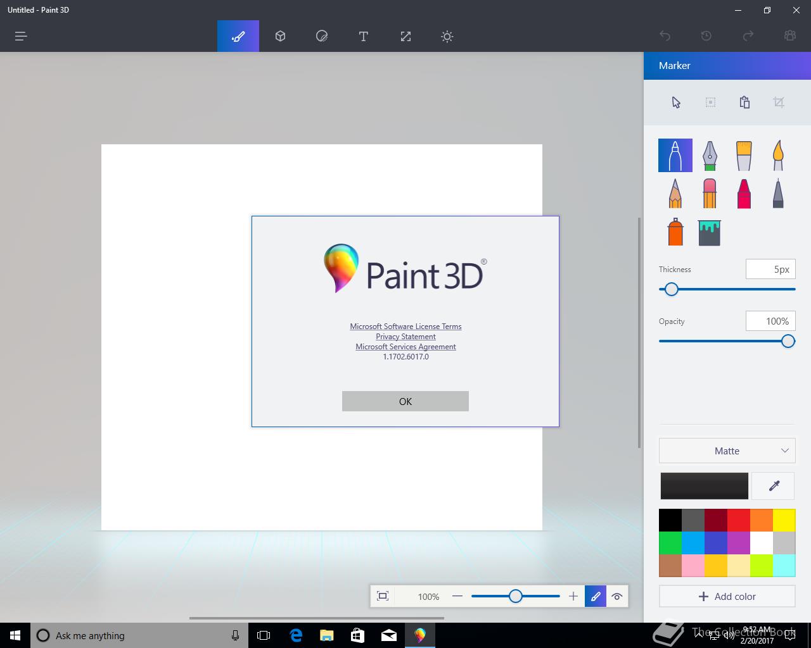
Task: Open the 3D objects tab
Action: coord(280,36)
